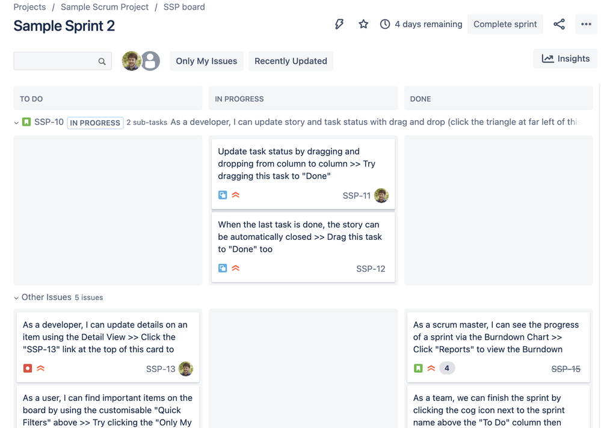This screenshot has width=601, height=428.
Task: Open the SSP-12 issue key
Action: click(x=371, y=269)
